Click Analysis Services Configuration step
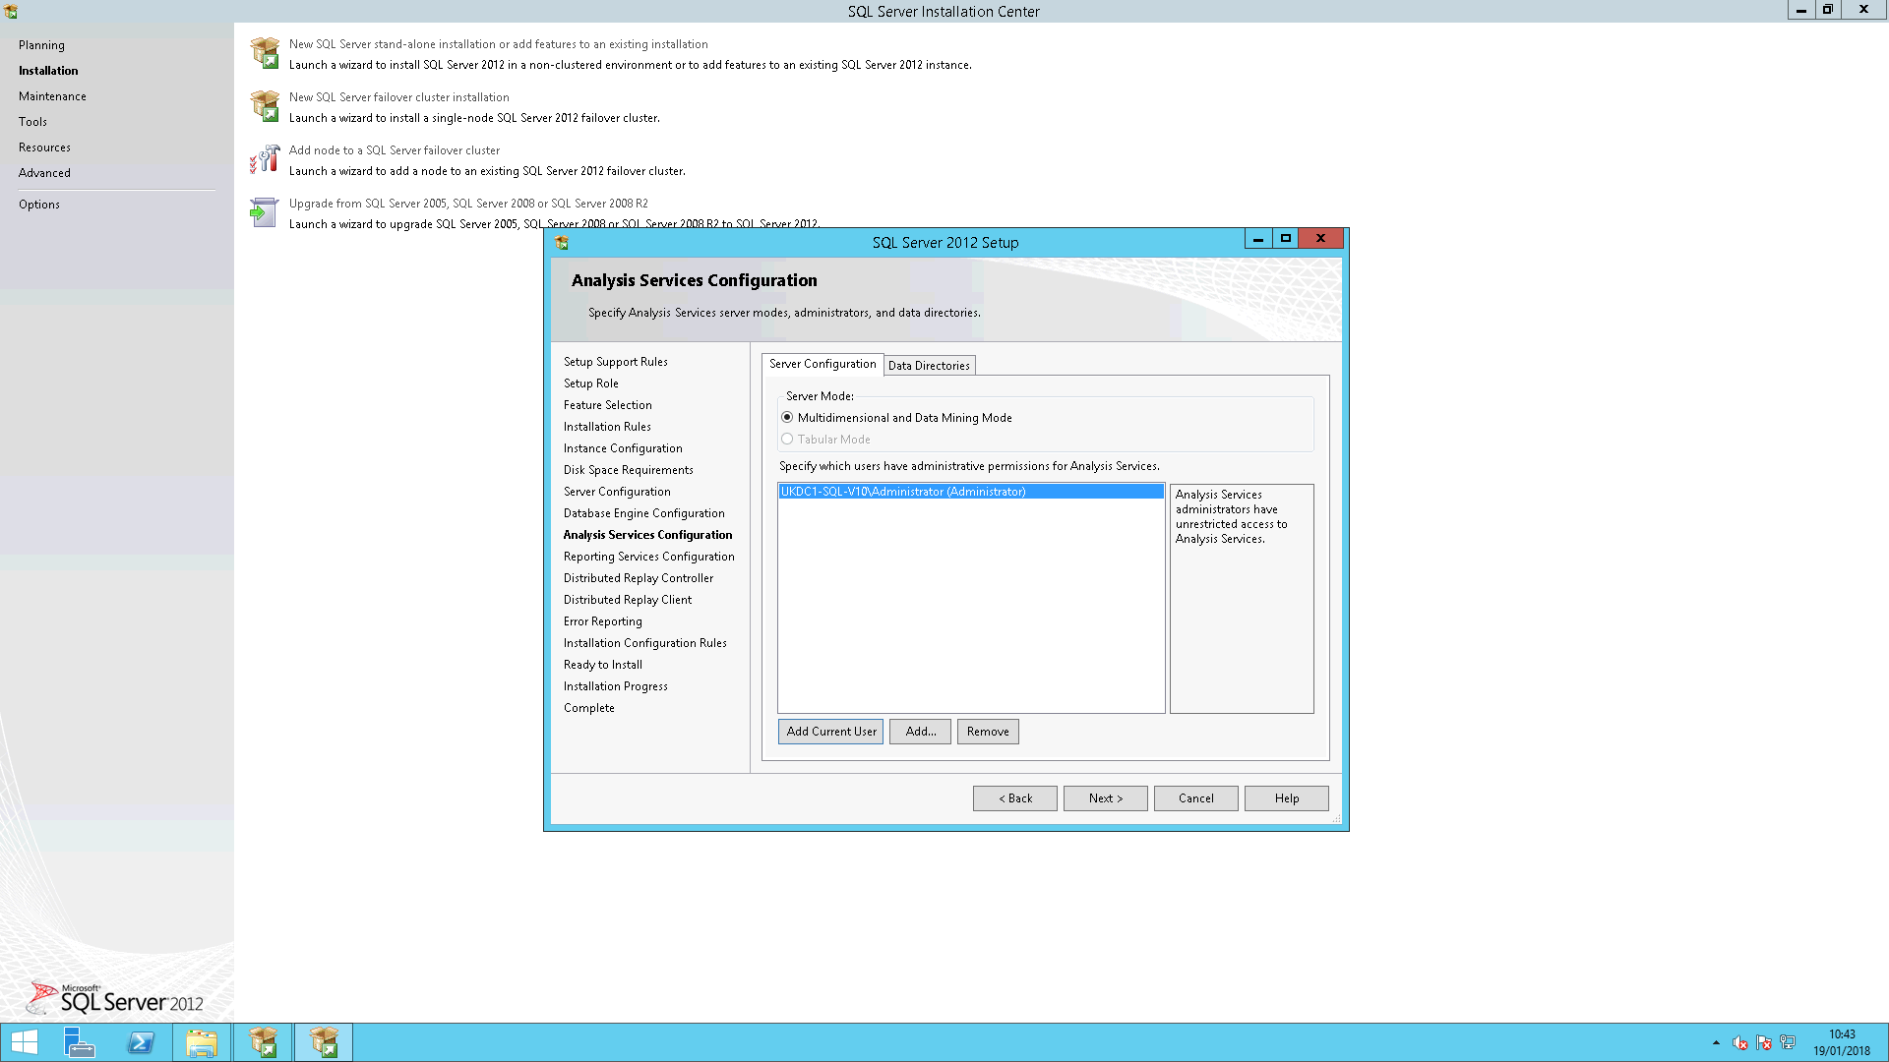1889x1062 pixels. click(647, 535)
